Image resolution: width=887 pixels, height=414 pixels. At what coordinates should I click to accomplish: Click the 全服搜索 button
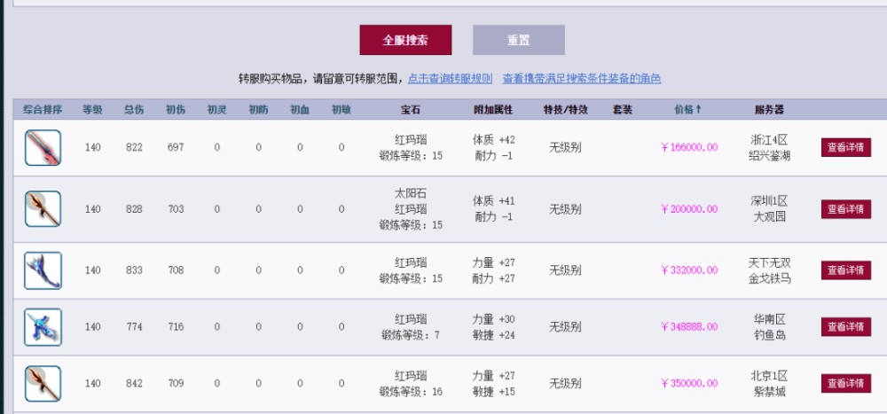pyautogui.click(x=405, y=40)
